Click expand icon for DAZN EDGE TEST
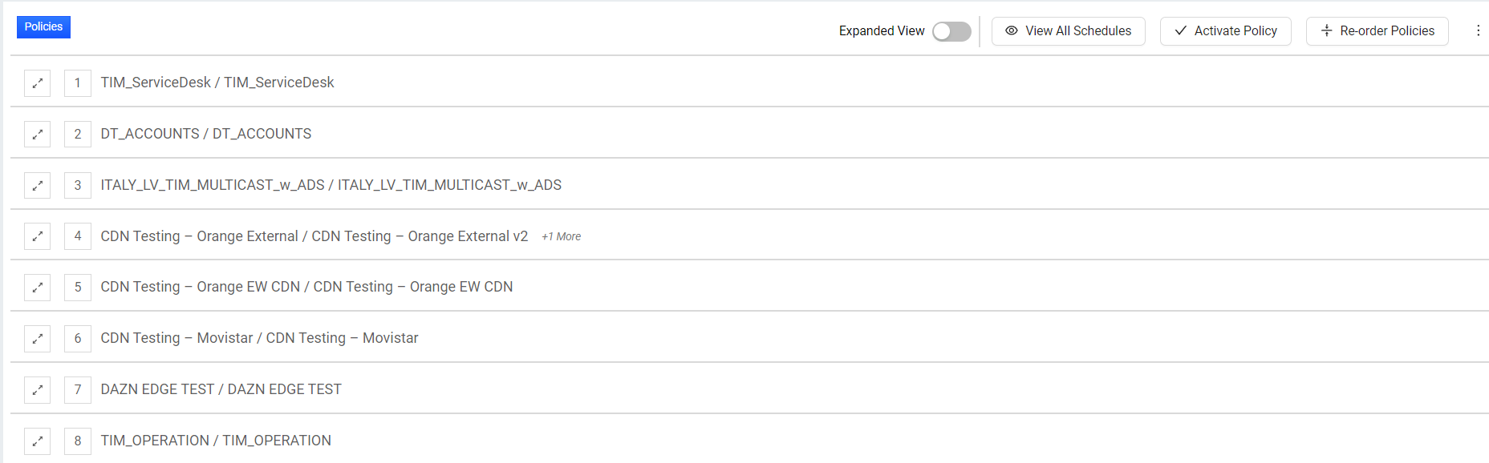Screen dimensions: 1489x463 (x=37, y=389)
